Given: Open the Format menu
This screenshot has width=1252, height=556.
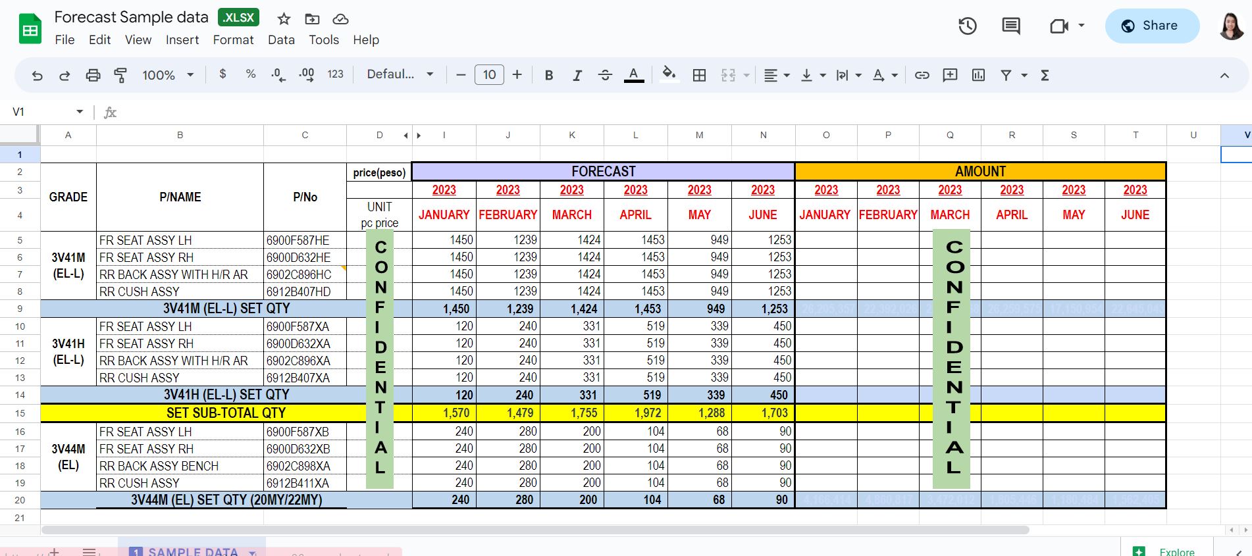Looking at the screenshot, I should [x=233, y=39].
